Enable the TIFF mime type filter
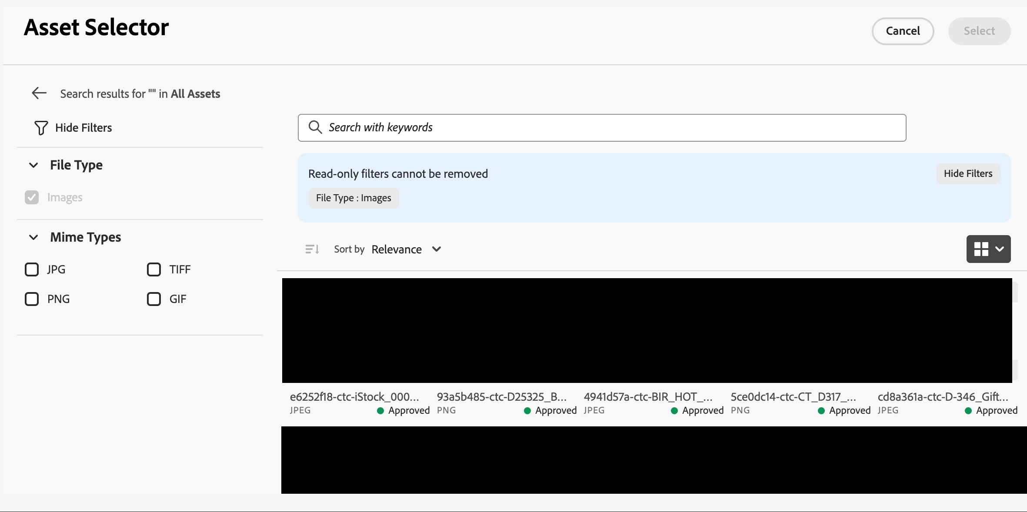 click(154, 269)
